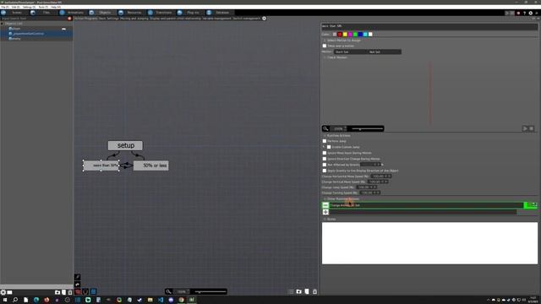Stop the motion preview
The height and width of the screenshot is (304, 541).
tap(532, 128)
